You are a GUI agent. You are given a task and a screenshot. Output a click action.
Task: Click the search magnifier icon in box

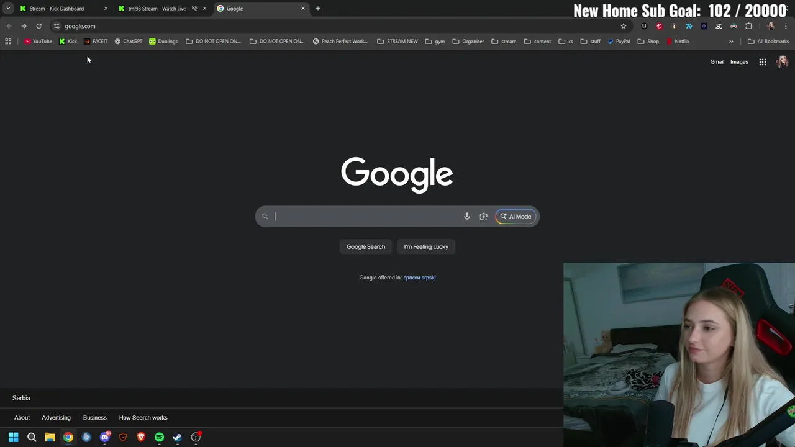(x=265, y=216)
